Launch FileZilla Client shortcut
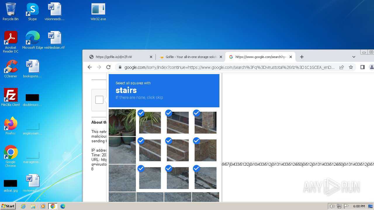 pyautogui.click(x=11, y=97)
